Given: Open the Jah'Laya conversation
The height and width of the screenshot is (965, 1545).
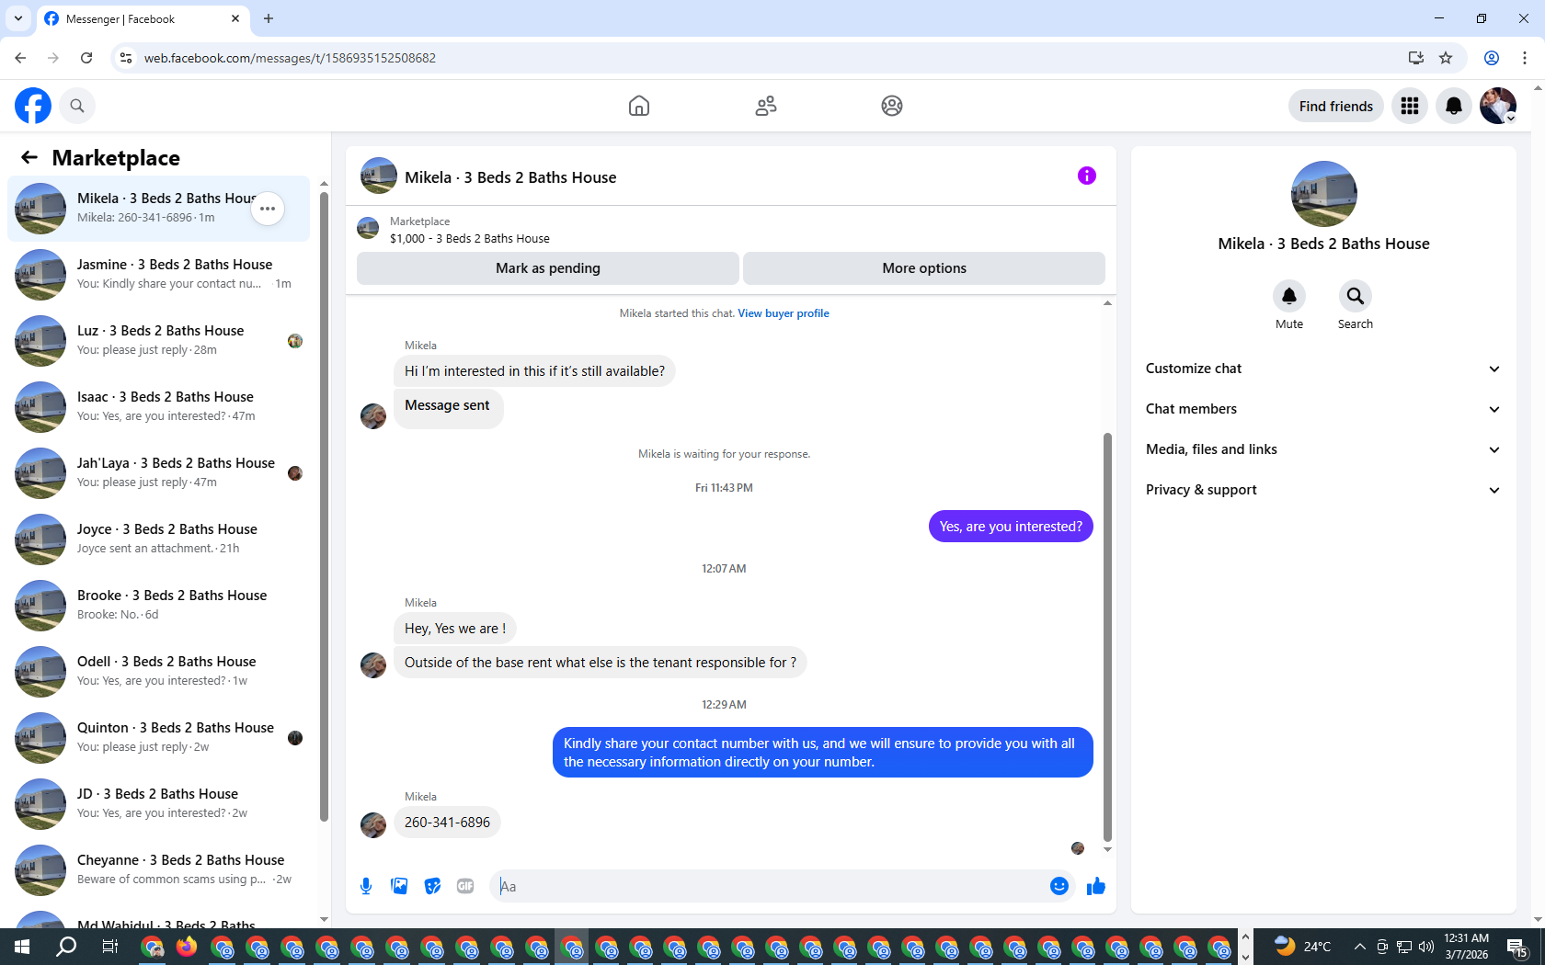Looking at the screenshot, I should pos(158,473).
